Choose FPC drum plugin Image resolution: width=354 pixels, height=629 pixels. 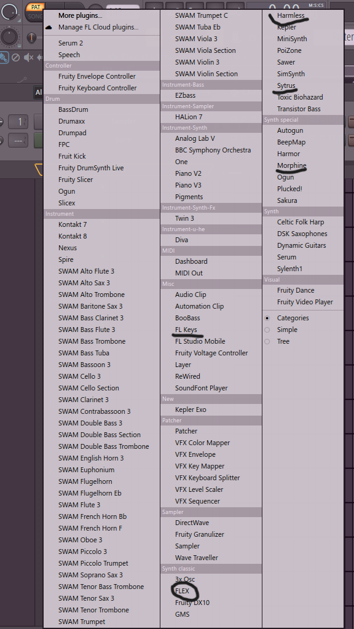coord(64,144)
